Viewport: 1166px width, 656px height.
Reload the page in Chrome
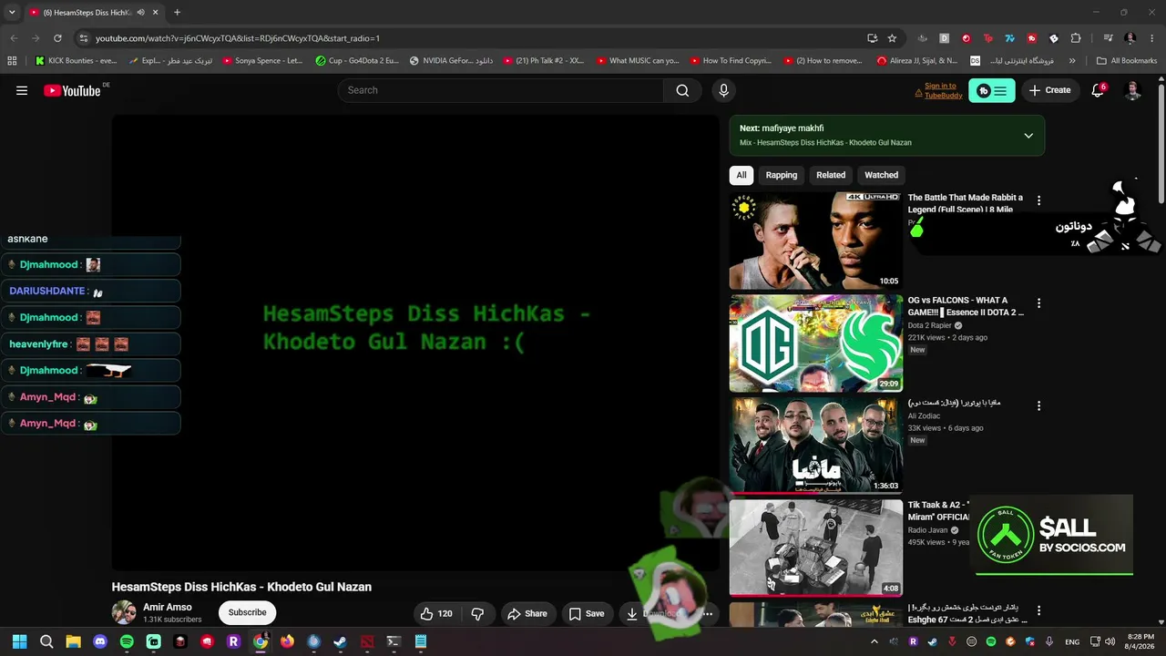click(57, 38)
